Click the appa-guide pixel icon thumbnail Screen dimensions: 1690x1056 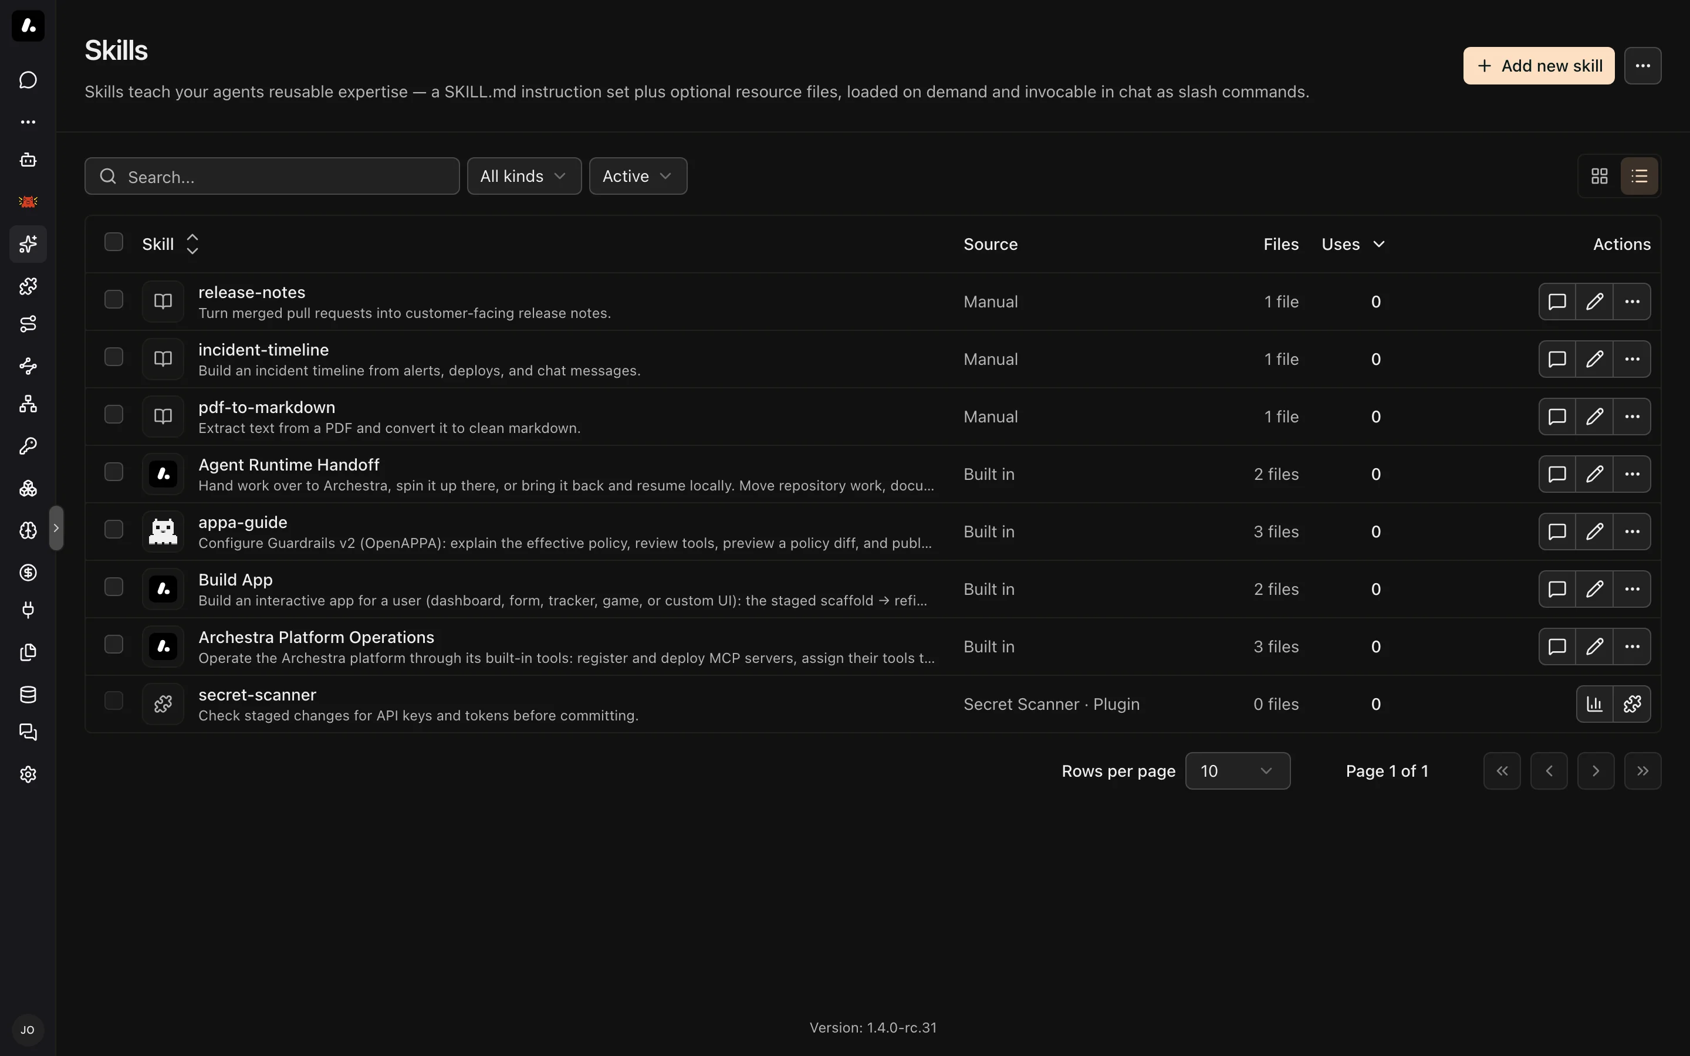coord(163,532)
